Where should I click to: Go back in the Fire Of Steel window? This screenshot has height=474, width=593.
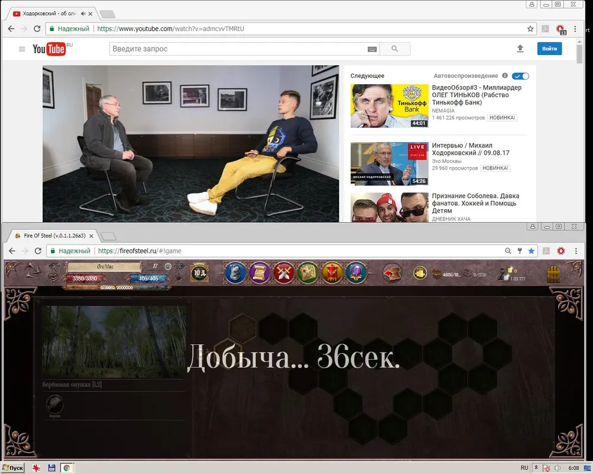(x=12, y=251)
